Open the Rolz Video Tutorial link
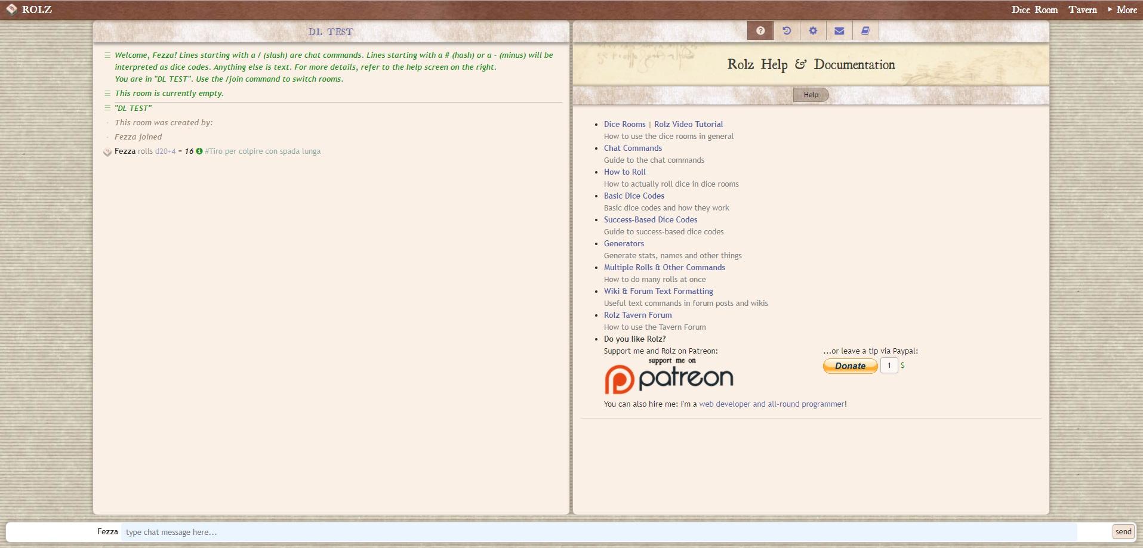 688,125
